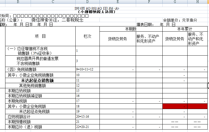Image resolution: width=209 pixels, height=132 pixels.
Task: Click '微信搜索关注:二哥税税念' cell
Action: [x=57, y=20]
